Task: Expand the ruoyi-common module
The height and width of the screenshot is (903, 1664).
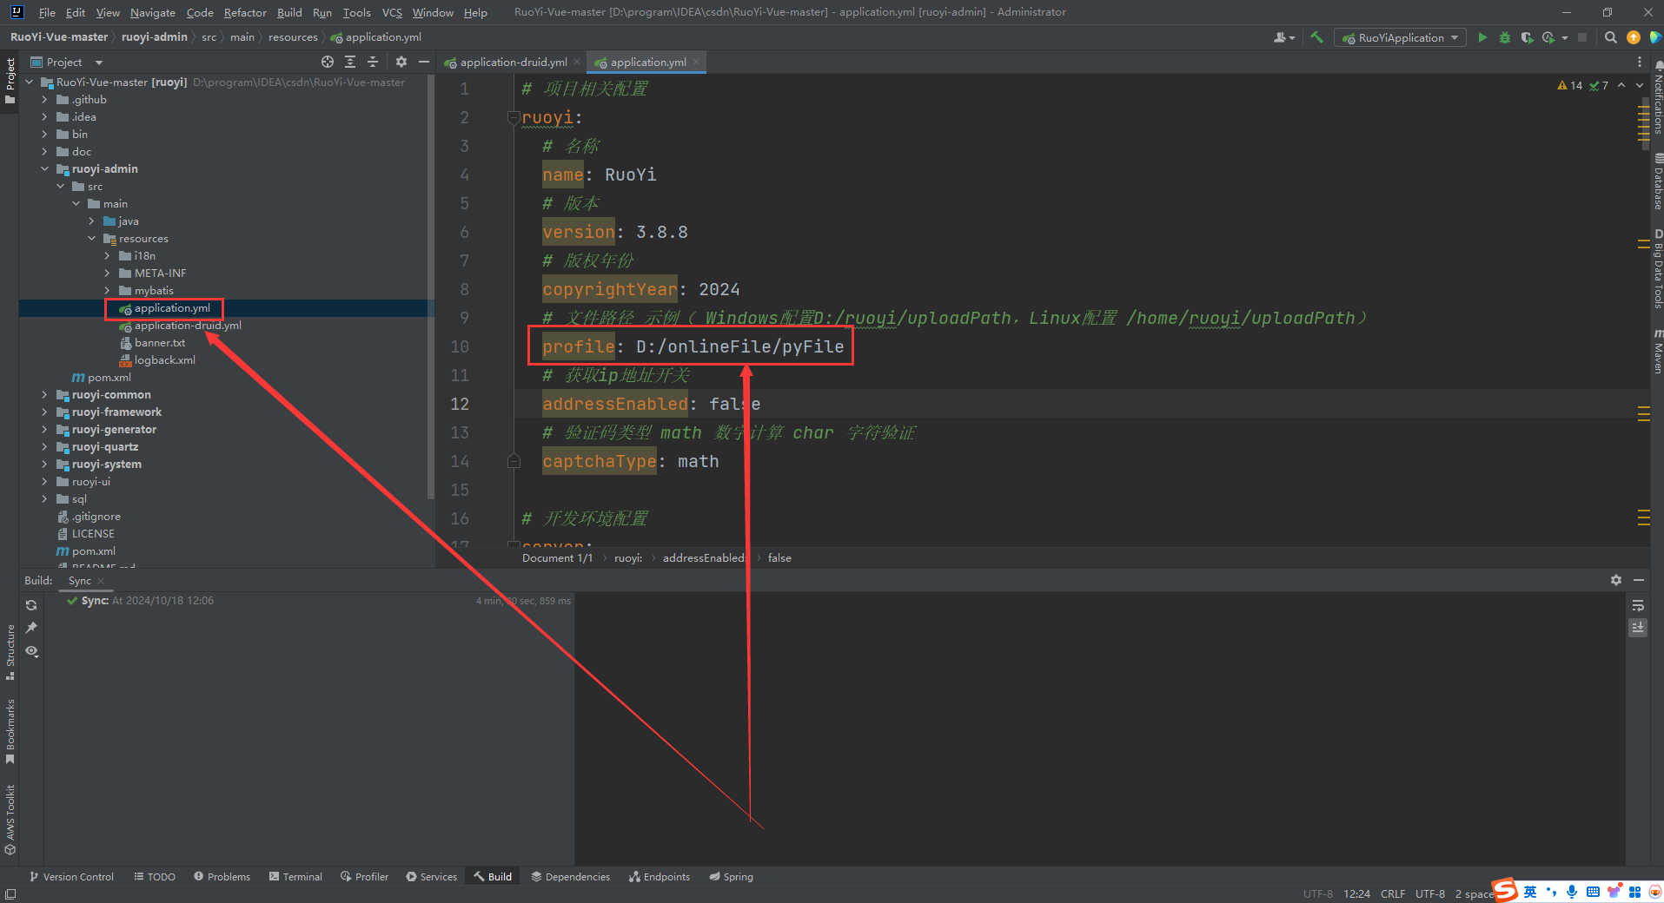Action: point(44,395)
